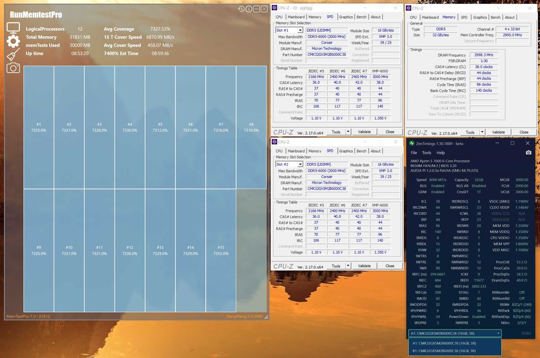Minimize RunMemtestPro using its minus icon

pos(256,9)
